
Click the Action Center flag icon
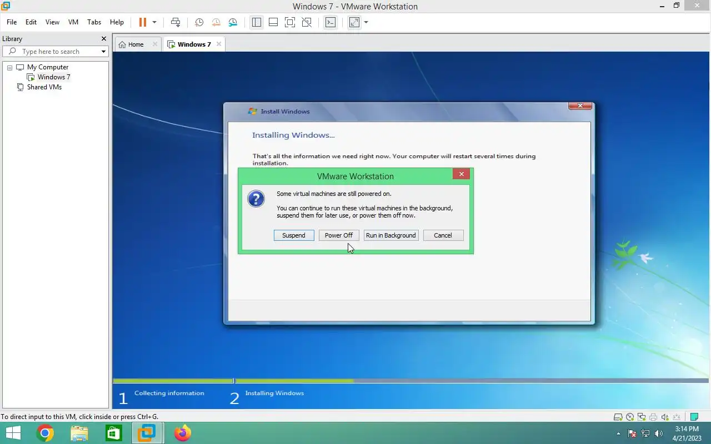click(x=632, y=433)
